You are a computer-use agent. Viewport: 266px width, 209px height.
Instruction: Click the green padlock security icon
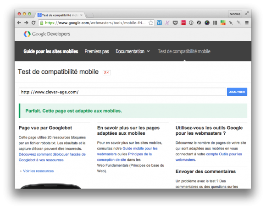pyautogui.click(x=42, y=23)
